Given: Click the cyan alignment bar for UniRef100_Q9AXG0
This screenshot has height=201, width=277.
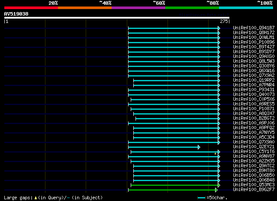Looking at the screenshot, I should (173, 57).
